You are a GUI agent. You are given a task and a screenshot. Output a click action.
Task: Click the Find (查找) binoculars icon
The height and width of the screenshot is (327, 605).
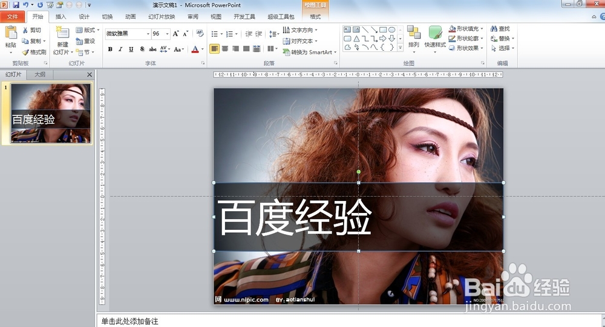point(494,29)
